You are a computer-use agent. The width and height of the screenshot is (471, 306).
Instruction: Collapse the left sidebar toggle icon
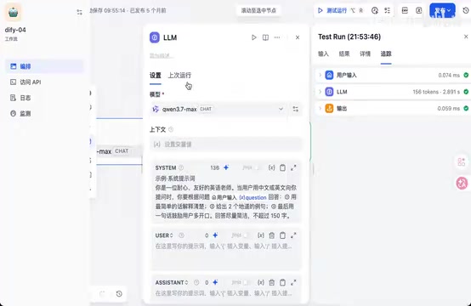(x=79, y=12)
